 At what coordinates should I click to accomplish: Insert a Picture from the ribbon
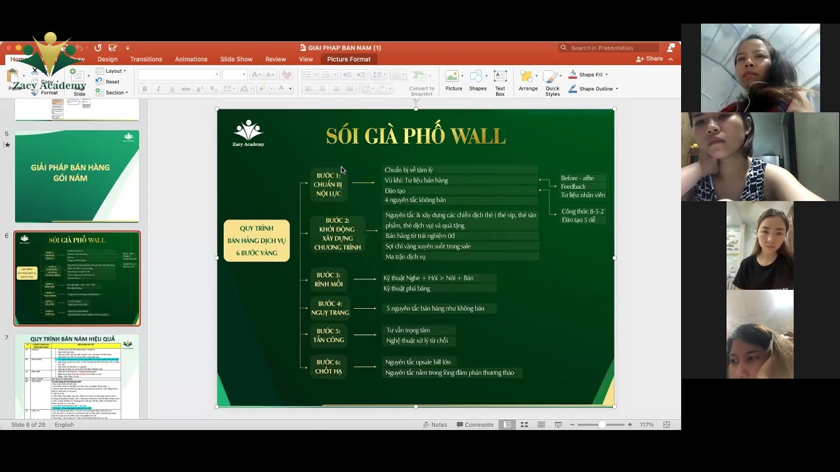click(x=453, y=82)
